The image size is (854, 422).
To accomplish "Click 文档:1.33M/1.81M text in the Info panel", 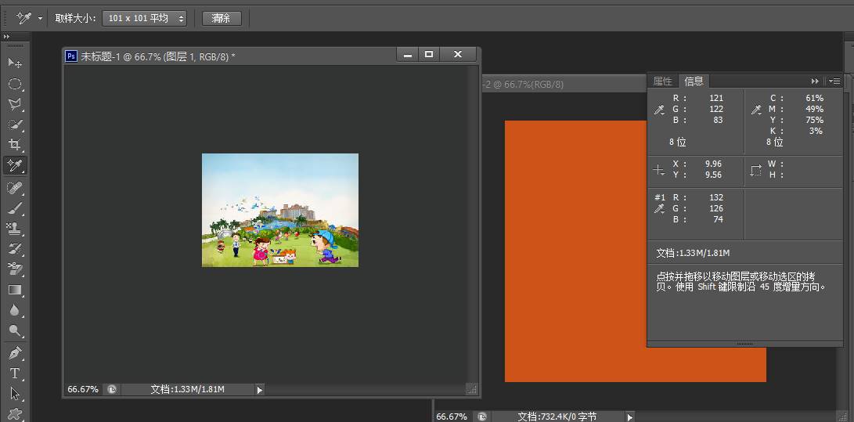I will click(693, 253).
